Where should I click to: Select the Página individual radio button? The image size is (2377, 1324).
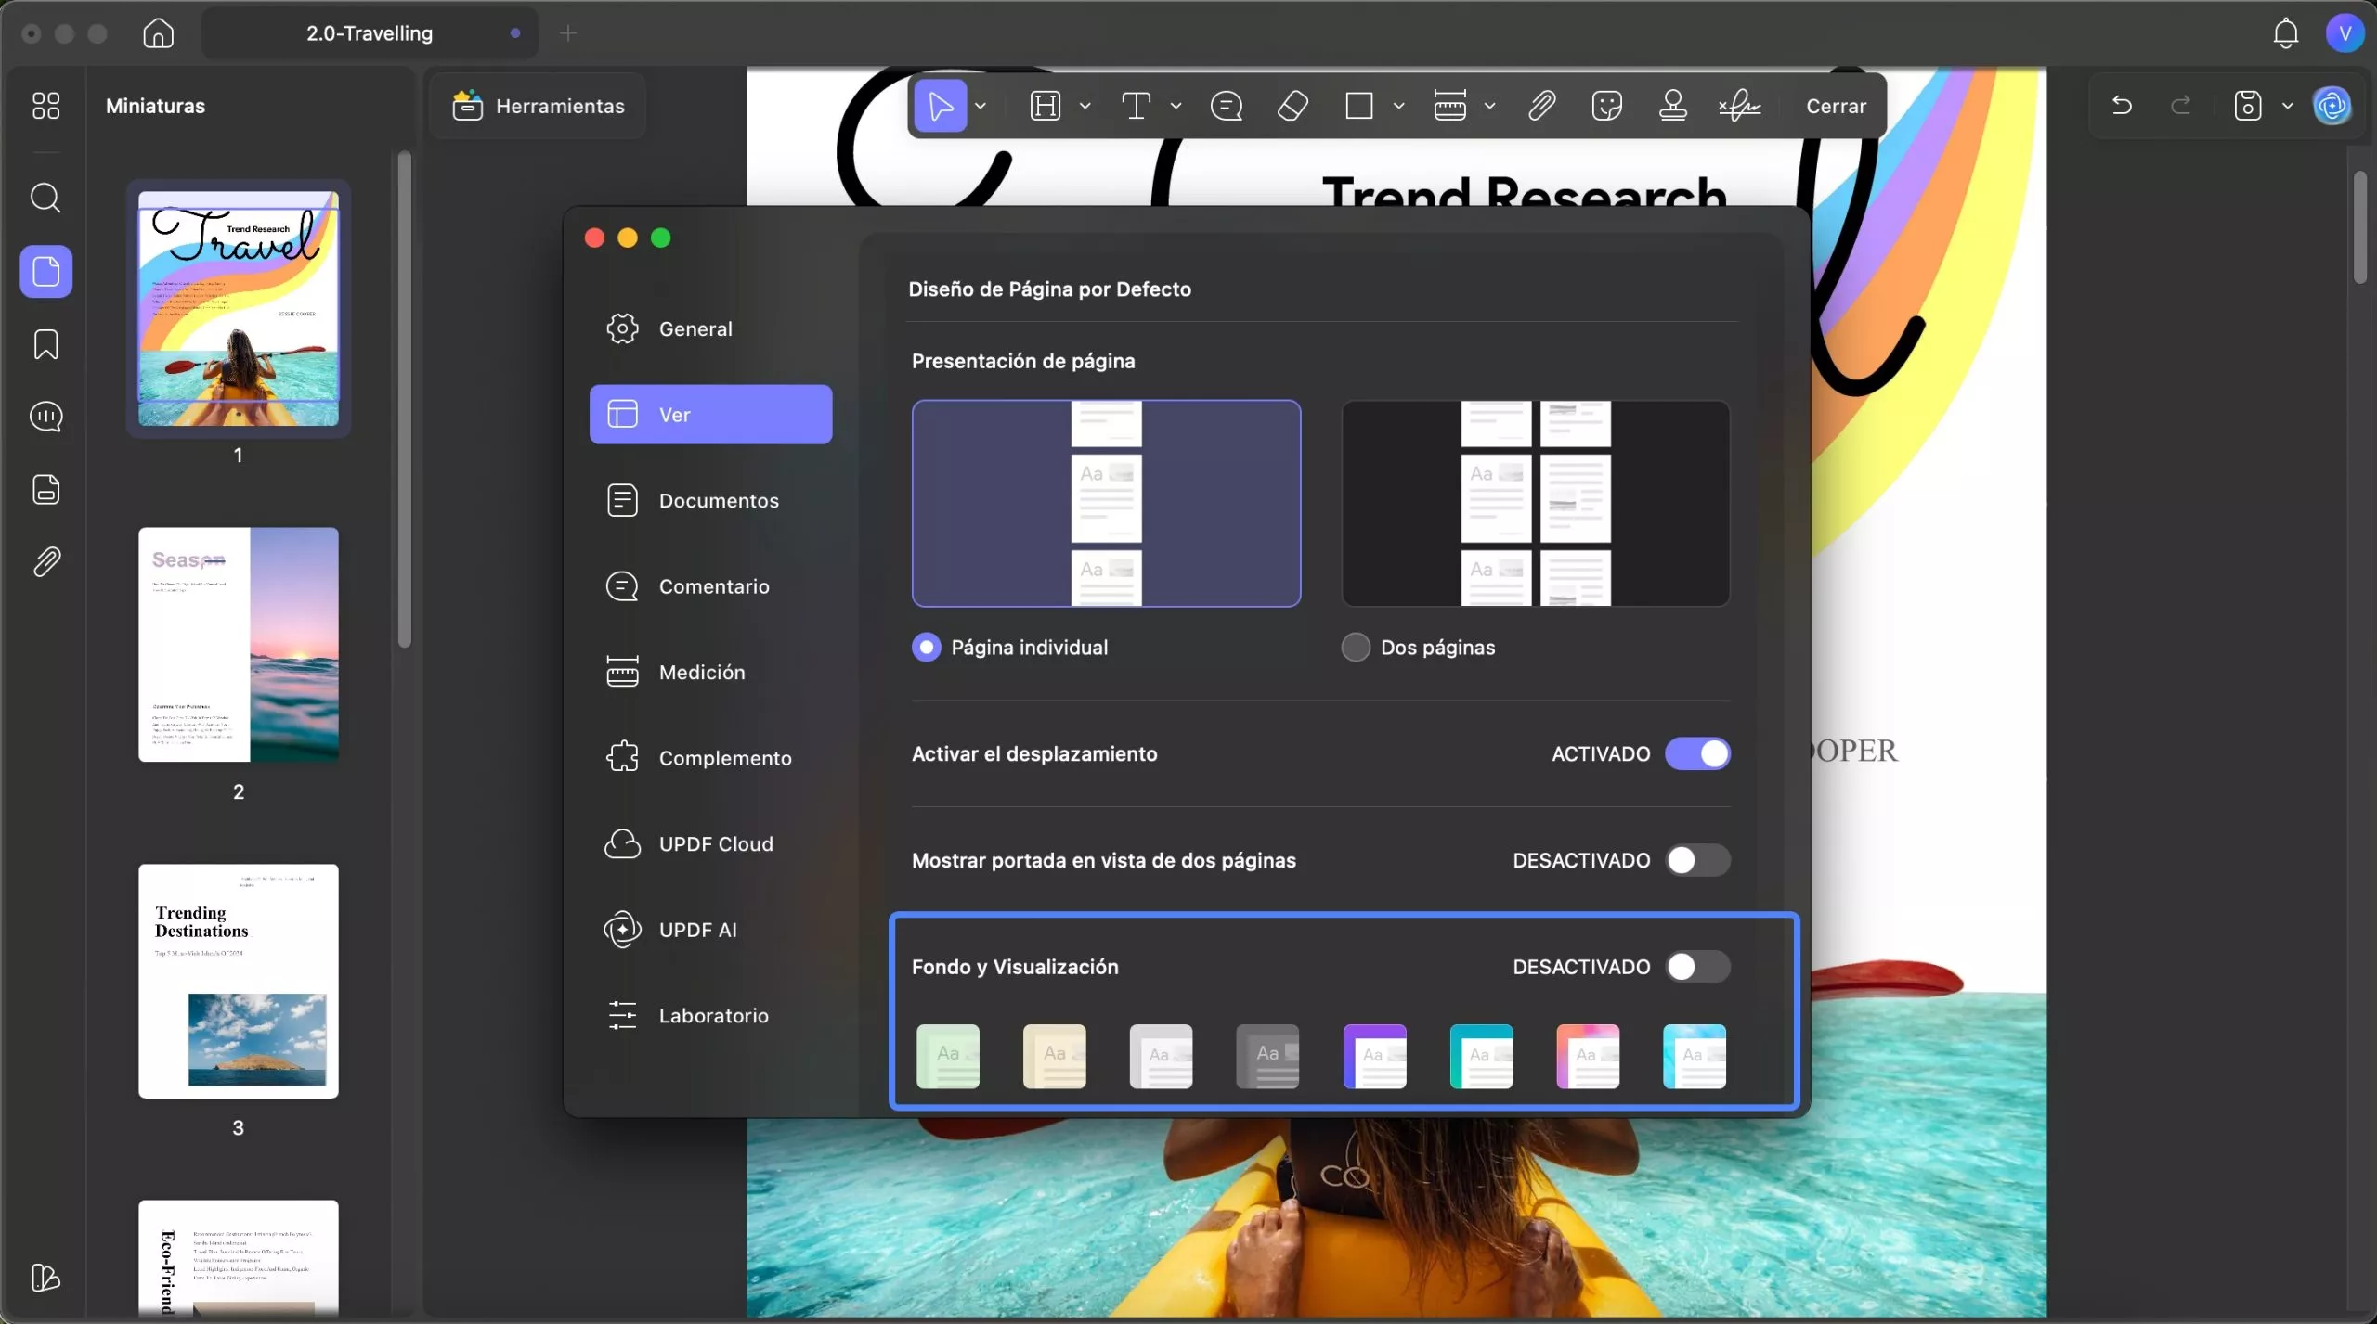click(x=926, y=647)
